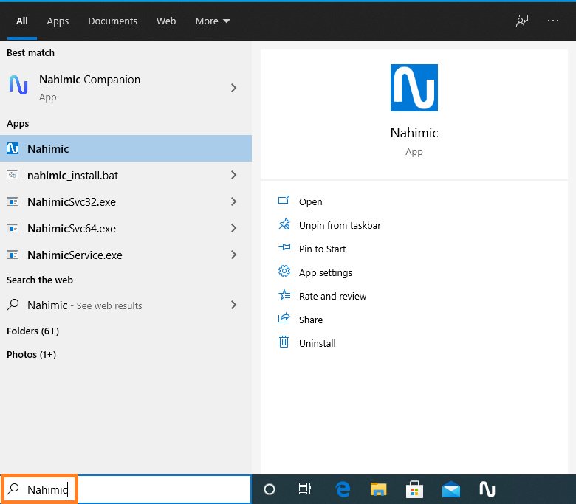Screen dimensions: 576x504
Task: Open Microsoft Store from the taskbar
Action: tap(414, 489)
